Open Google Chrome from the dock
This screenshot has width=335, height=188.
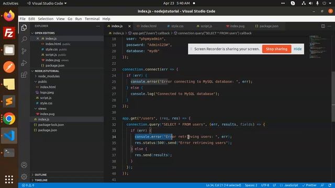tap(9, 119)
